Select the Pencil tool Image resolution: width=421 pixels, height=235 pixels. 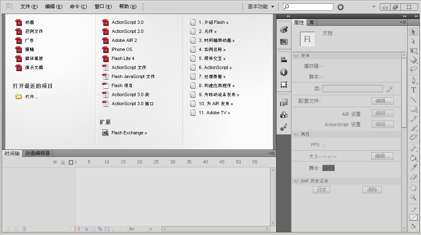(x=414, y=119)
